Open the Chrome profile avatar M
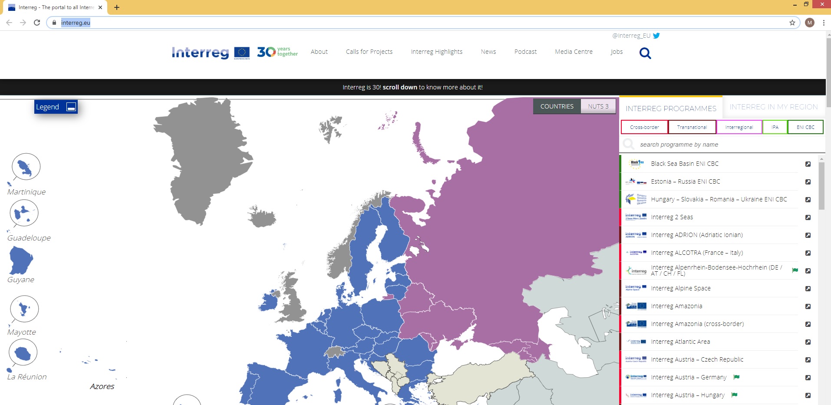Screen dimensions: 831x405 click(x=810, y=23)
